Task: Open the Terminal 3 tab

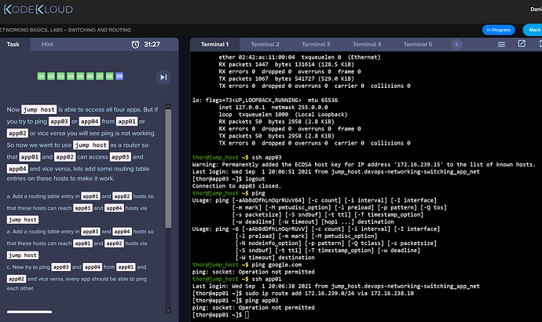Action: (x=317, y=45)
